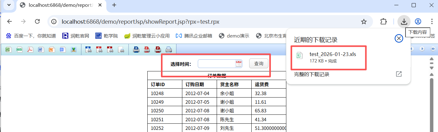Image resolution: width=438 pixels, height=132 pixels.
Task: Click printer icon with red F page
Action: tap(99, 49)
